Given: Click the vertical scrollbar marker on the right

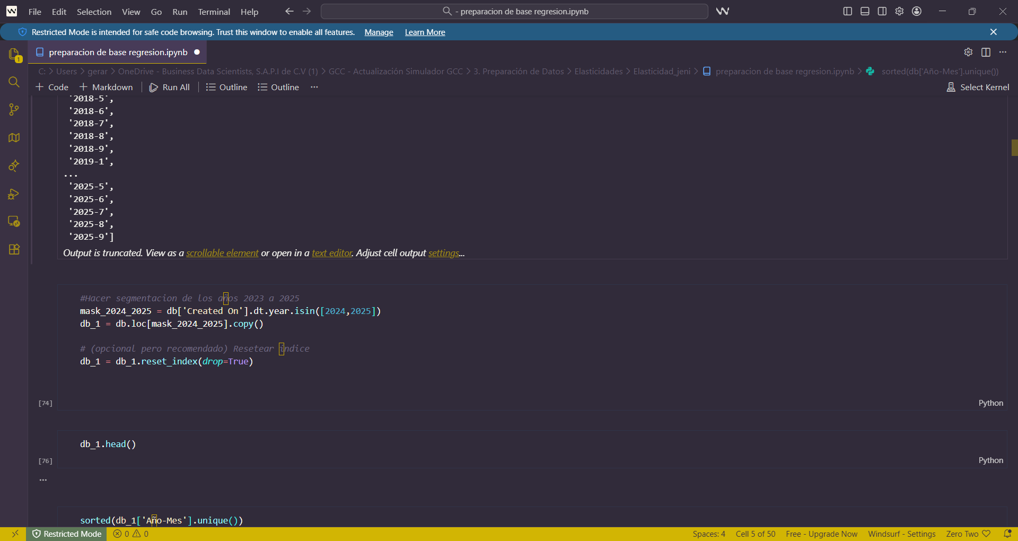Looking at the screenshot, I should [x=1014, y=147].
